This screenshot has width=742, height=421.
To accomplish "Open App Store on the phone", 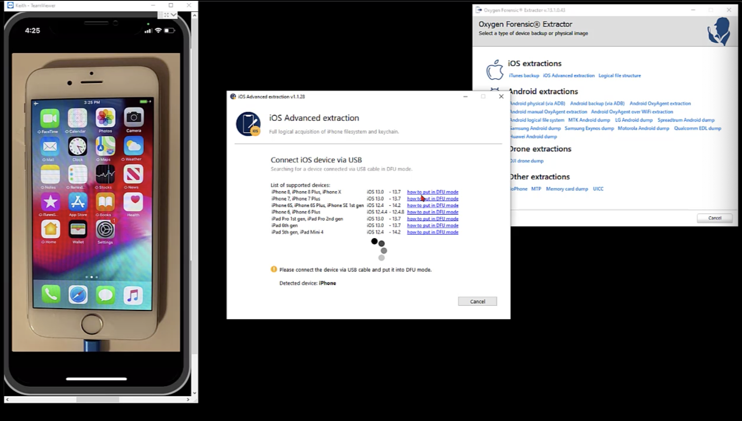I will [78, 202].
